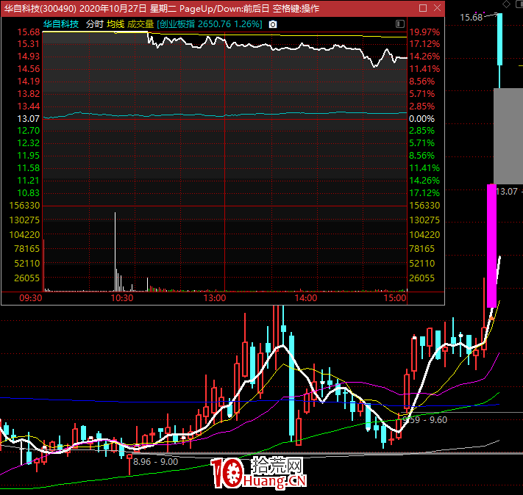Viewport: 523px width, 495px height.
Task: Select the 均线 indicator label
Action: click(x=115, y=24)
